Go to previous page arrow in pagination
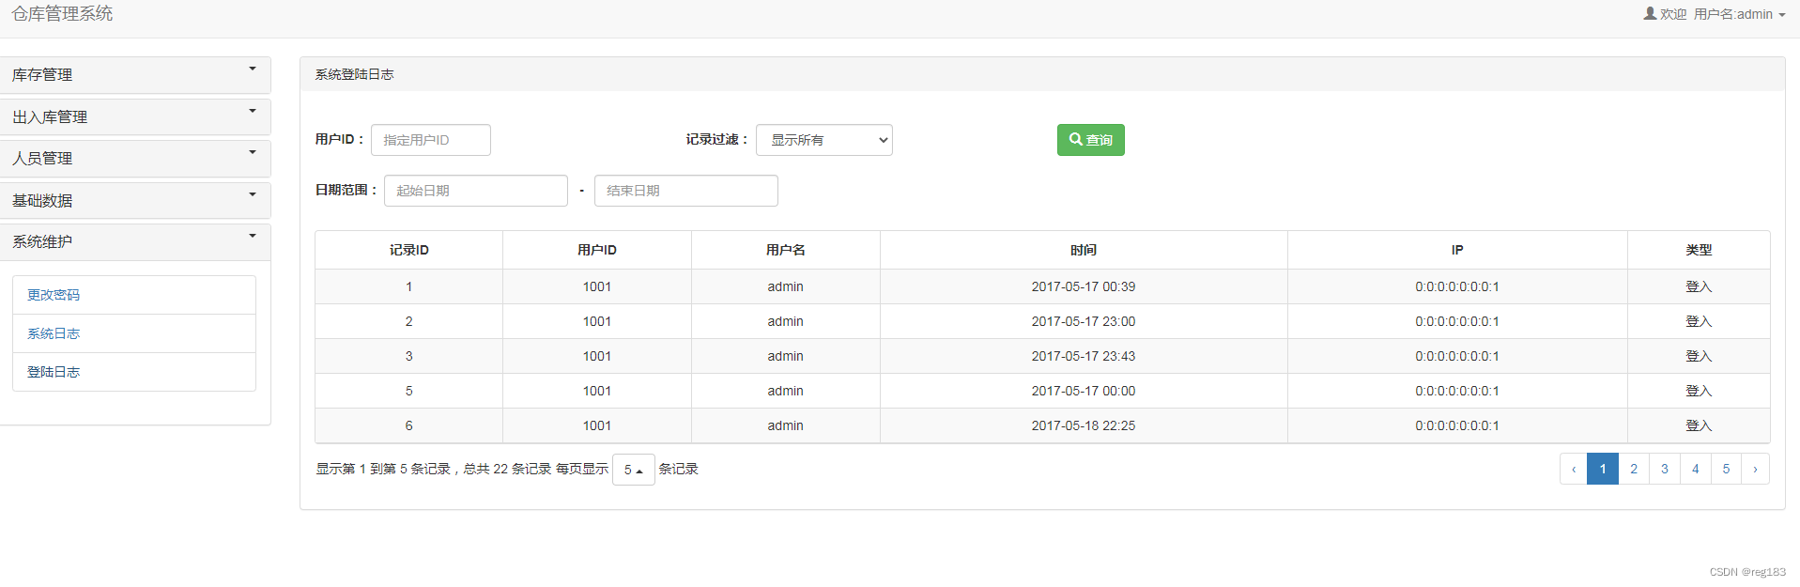Screen dimensions: 1800x587 (x=1574, y=469)
